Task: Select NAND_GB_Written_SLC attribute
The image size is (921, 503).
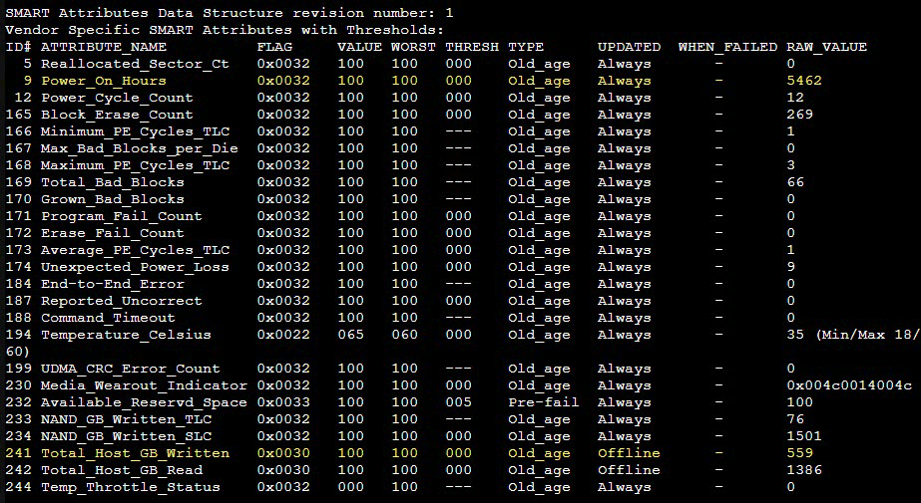Action: pos(126,438)
